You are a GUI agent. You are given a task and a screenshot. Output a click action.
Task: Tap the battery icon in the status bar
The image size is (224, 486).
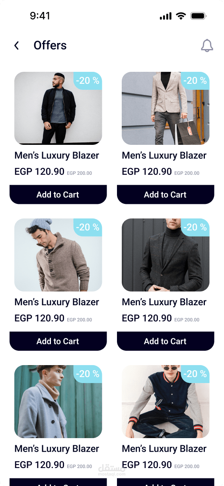tap(198, 16)
